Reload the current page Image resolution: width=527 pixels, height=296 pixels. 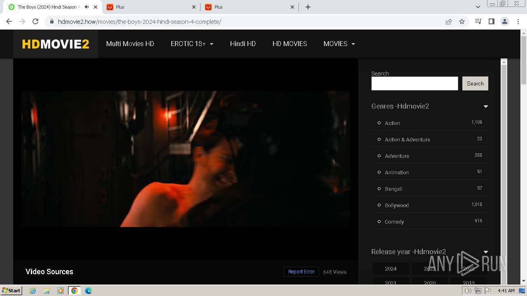point(35,21)
